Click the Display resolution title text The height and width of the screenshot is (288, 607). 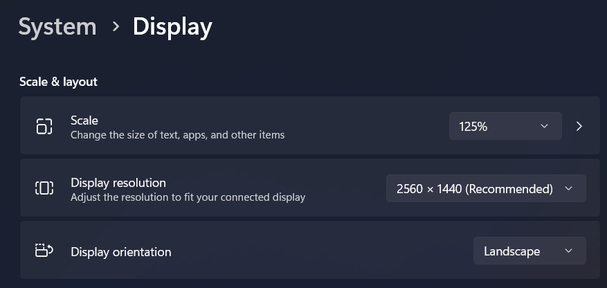click(118, 183)
